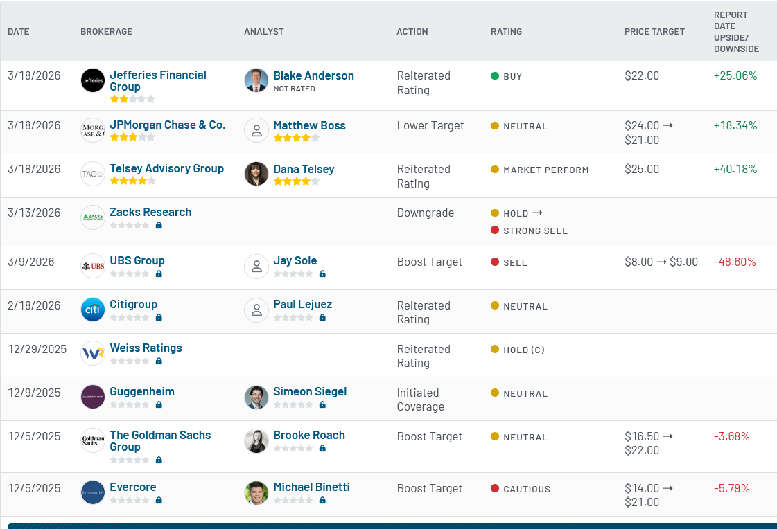This screenshot has width=777, height=529.
Task: Click lock icon under Guggenheim
Action: (159, 404)
